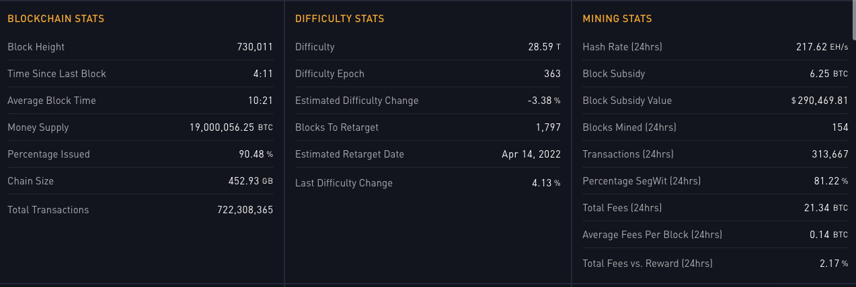Select the Blocks To Retarget value
The image size is (856, 287).
pos(549,127)
